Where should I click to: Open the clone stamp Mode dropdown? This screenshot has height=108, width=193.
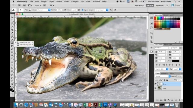pos(44,10)
